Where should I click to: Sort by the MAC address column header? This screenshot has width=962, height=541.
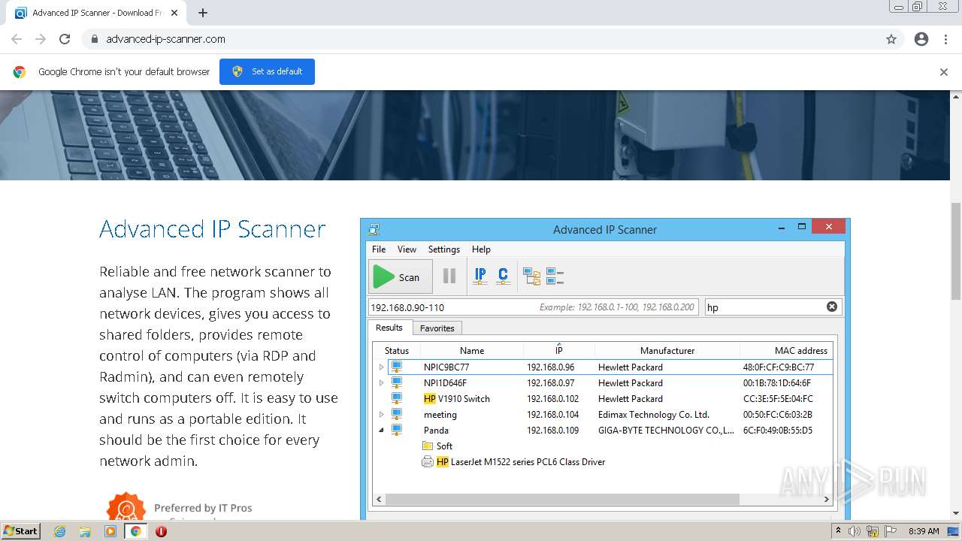point(786,351)
